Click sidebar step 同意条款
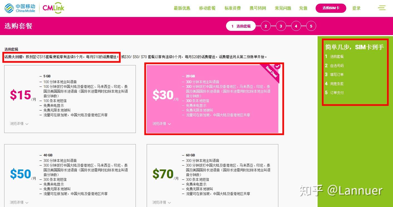 tap(337, 84)
